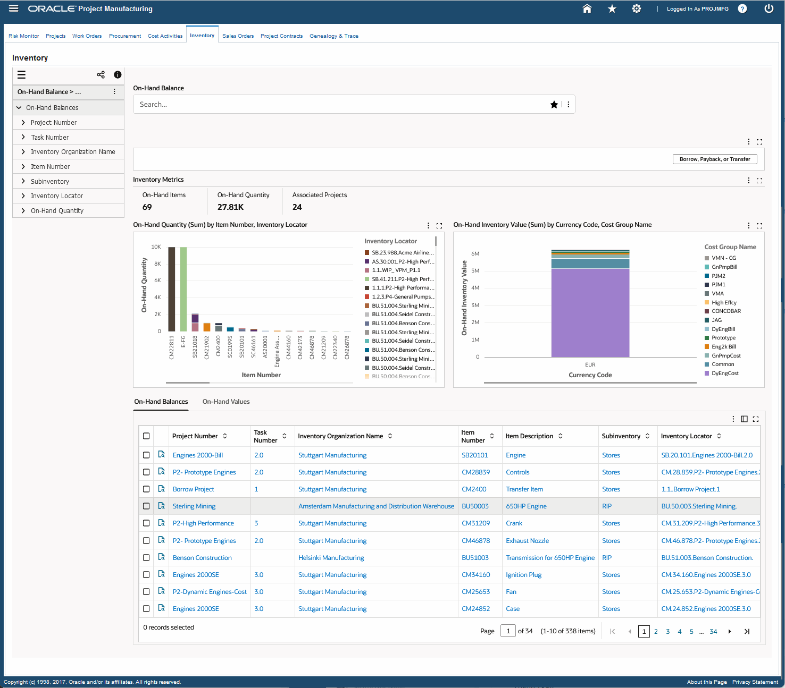The height and width of the screenshot is (688, 785).
Task: Open the Help question mark icon
Action: point(742,9)
